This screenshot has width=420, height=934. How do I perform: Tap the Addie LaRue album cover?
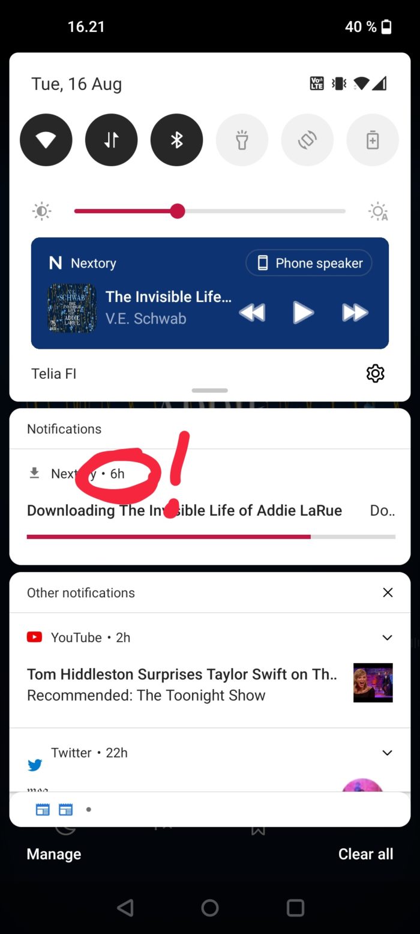(72, 309)
